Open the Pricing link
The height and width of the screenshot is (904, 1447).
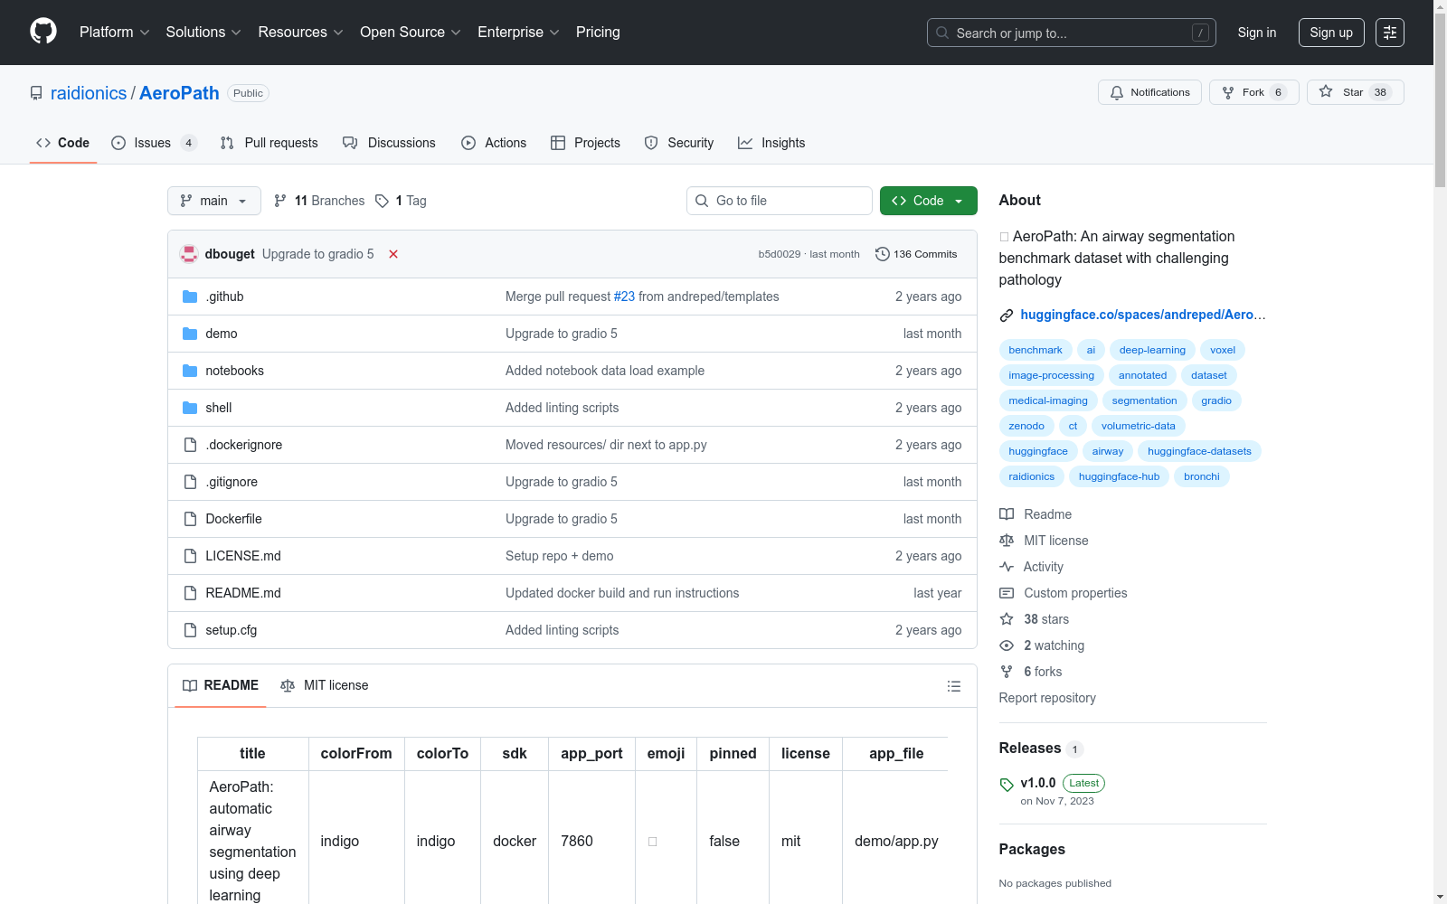point(598,33)
